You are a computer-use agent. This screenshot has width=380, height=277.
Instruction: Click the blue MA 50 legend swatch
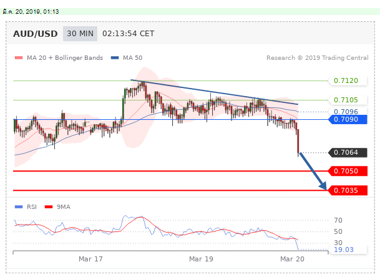(115, 58)
